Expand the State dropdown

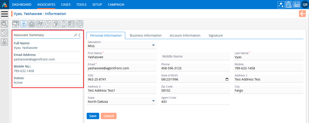pos(153,101)
